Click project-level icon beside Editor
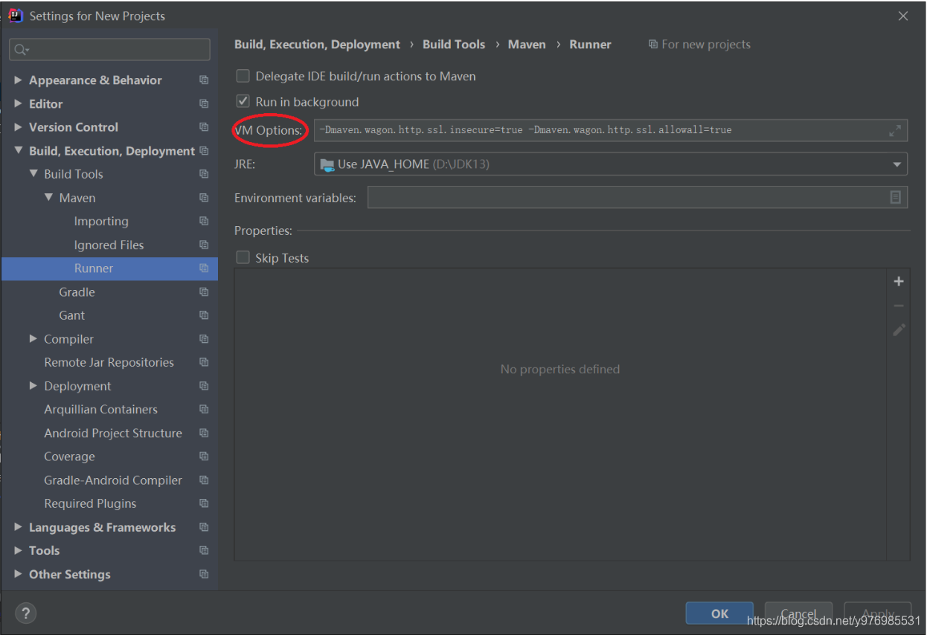Screen dimensions: 927x635 [x=204, y=104]
